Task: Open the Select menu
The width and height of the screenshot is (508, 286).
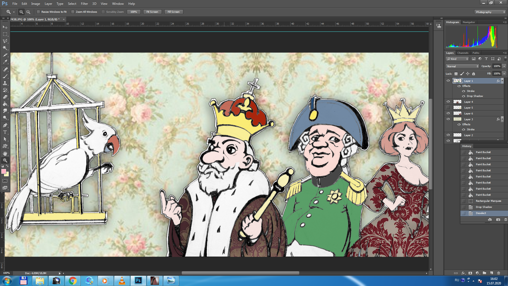Action: tap(72, 4)
